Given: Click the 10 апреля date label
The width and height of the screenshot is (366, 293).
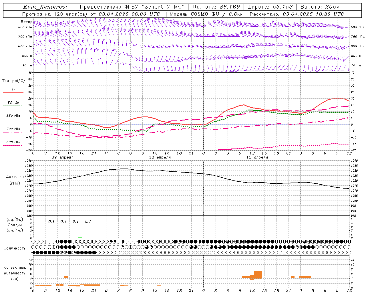Looking at the screenshot, I should (160, 157).
